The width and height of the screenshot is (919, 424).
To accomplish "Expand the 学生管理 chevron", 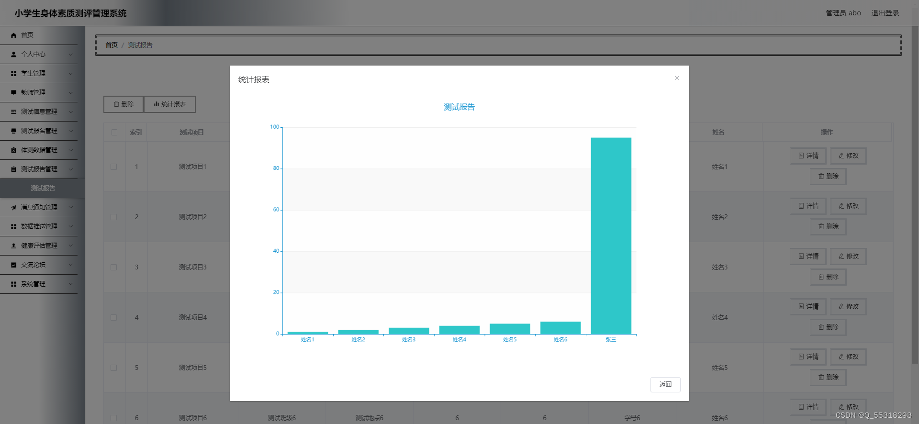I will pos(71,74).
